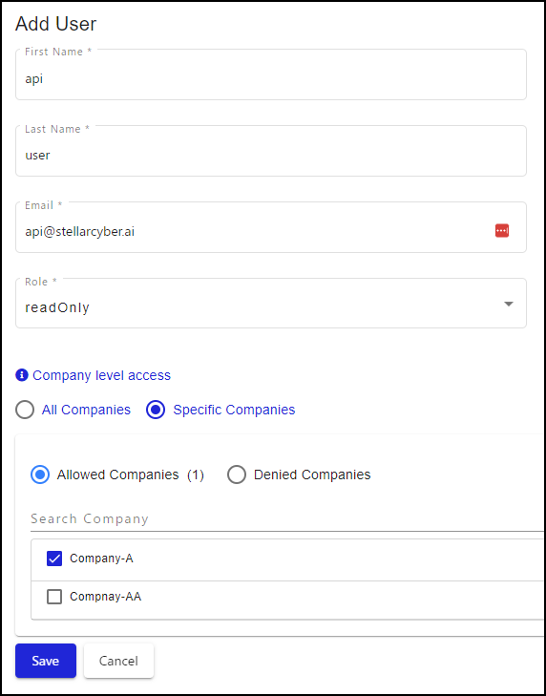Image resolution: width=546 pixels, height=696 pixels.
Task: Click the Save button
Action: pyautogui.click(x=46, y=661)
